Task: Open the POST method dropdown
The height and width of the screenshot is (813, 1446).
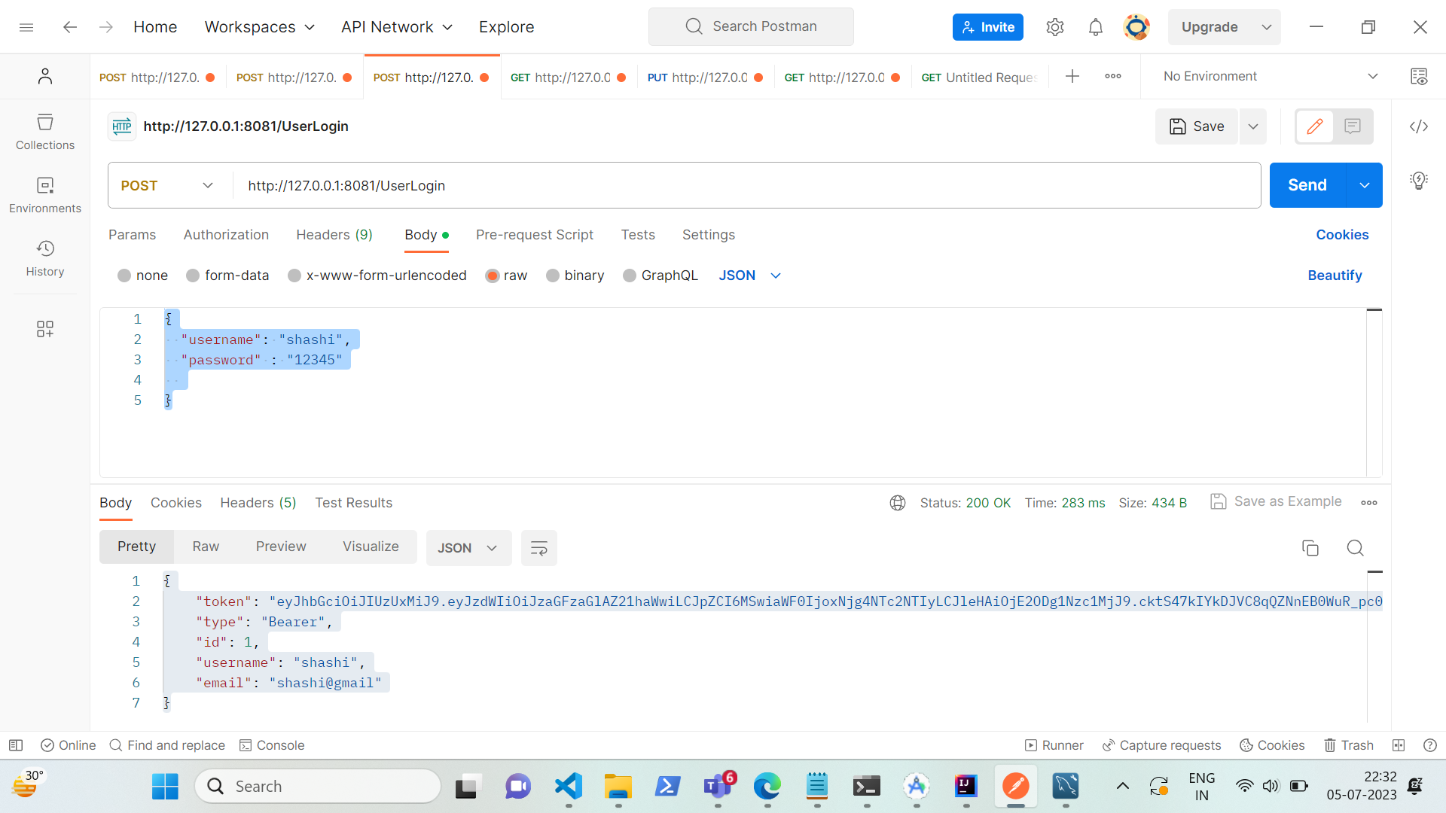Action: click(x=167, y=185)
